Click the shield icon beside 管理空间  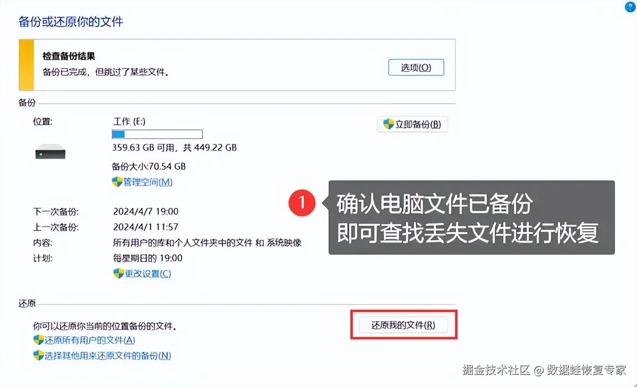click(117, 182)
